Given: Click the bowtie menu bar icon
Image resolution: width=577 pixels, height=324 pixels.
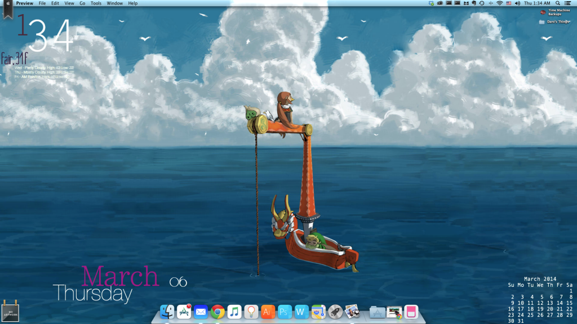Looking at the screenshot, I should point(466,3).
